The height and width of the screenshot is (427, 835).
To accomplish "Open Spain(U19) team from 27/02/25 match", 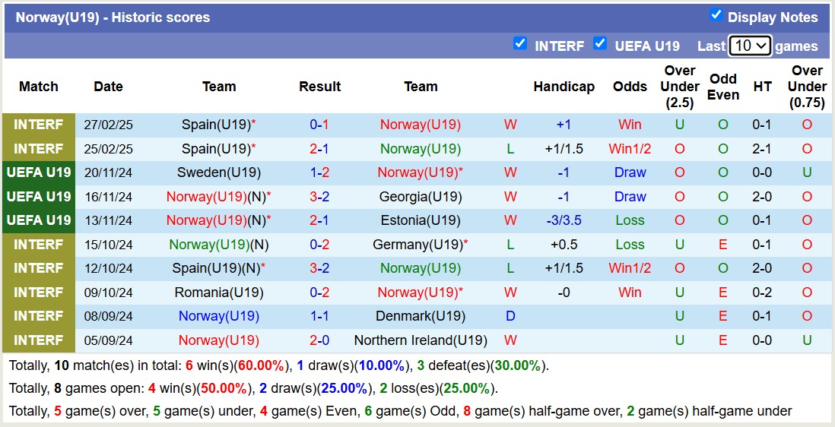I will 215,125.
